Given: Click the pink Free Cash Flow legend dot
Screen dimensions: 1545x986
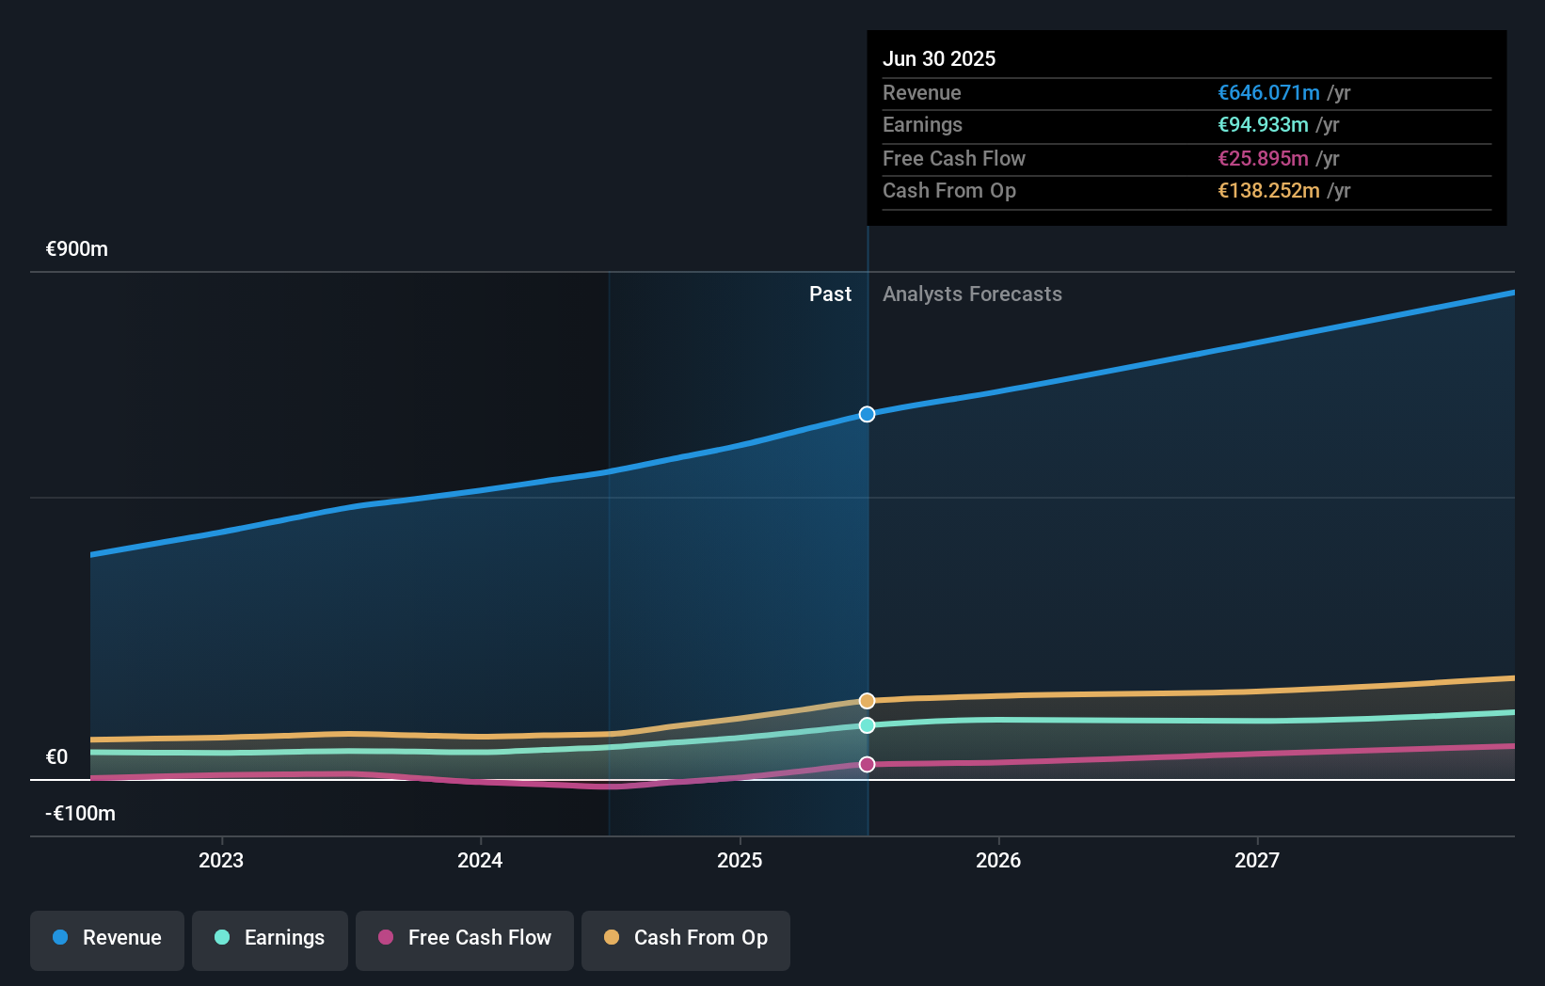Looking at the screenshot, I should 385,938.
